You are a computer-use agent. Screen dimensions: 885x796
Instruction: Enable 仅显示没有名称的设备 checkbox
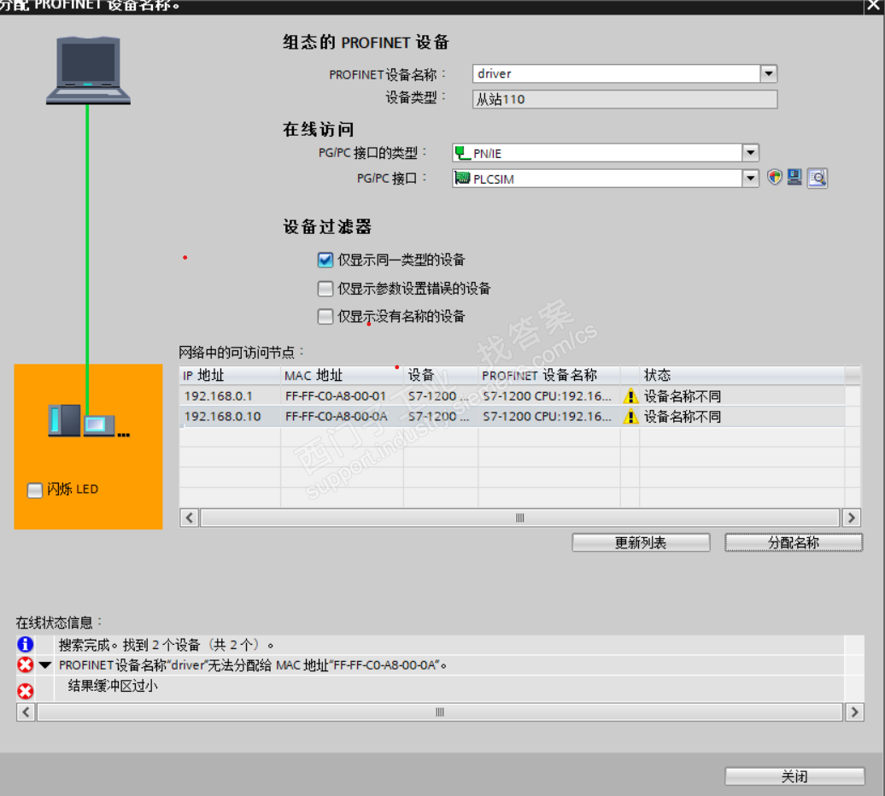pyautogui.click(x=325, y=317)
